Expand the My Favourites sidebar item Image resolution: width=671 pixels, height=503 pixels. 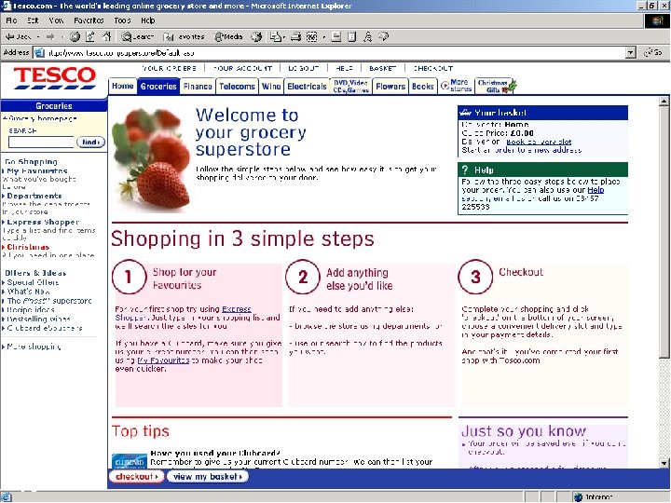pyautogui.click(x=36, y=170)
